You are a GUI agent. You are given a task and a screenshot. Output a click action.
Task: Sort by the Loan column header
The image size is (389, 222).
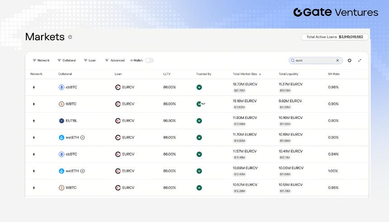click(118, 74)
